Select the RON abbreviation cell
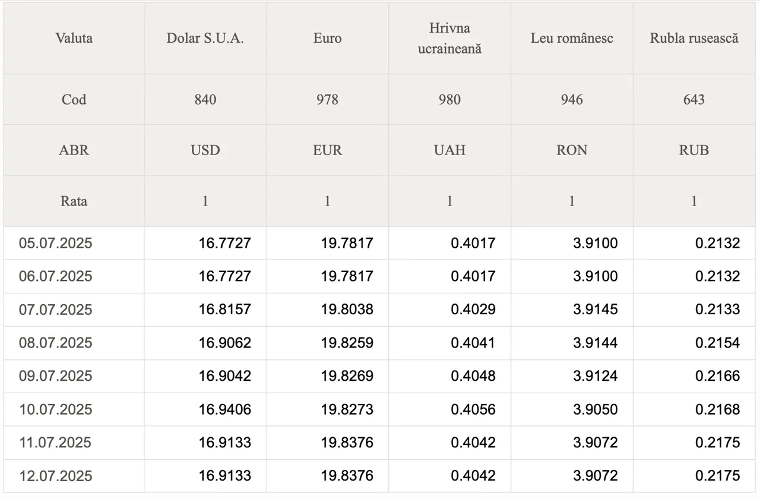Viewport: 760px width, 499px height. coord(572,150)
